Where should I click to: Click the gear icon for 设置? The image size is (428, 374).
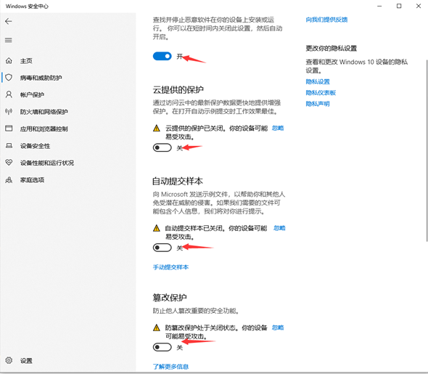[x=9, y=360]
